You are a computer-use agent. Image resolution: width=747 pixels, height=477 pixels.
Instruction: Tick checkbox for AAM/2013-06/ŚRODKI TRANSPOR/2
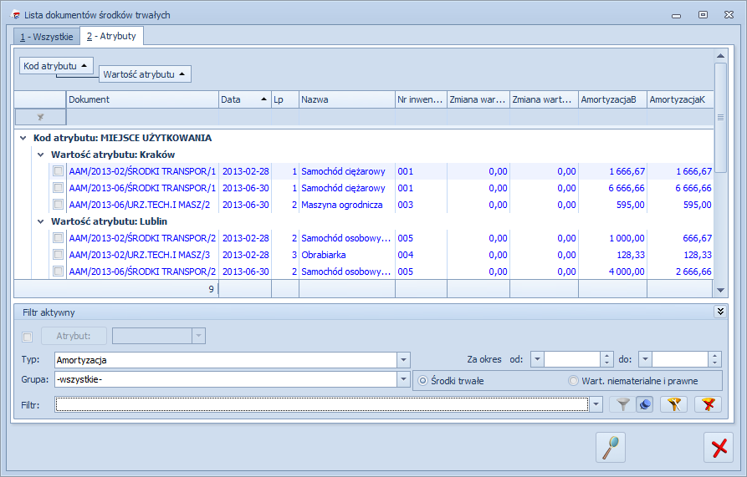click(58, 271)
